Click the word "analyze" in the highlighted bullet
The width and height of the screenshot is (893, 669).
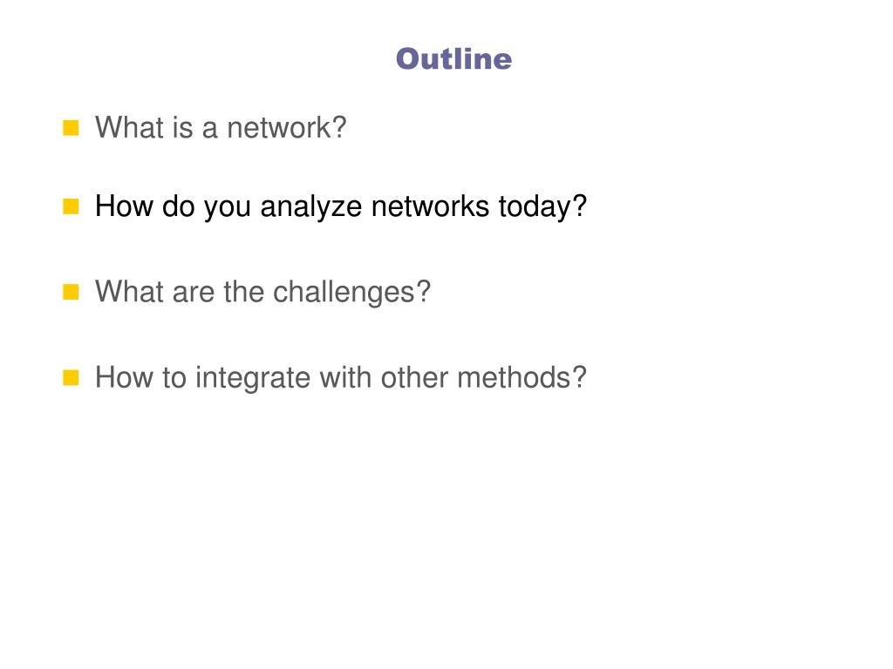[311, 208]
